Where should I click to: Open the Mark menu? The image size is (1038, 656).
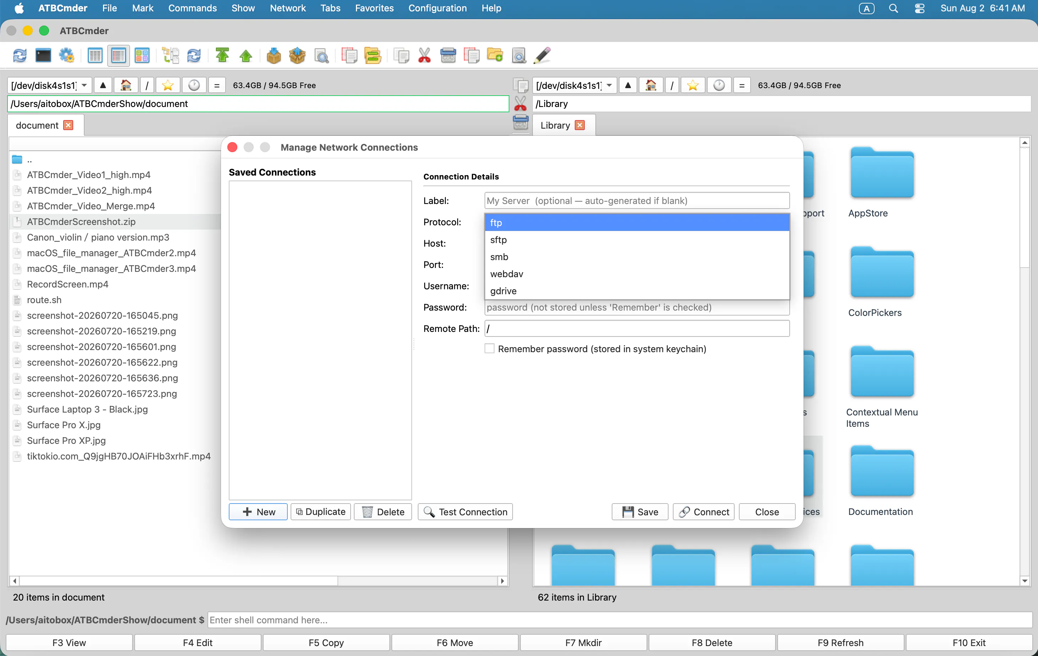[x=142, y=8]
